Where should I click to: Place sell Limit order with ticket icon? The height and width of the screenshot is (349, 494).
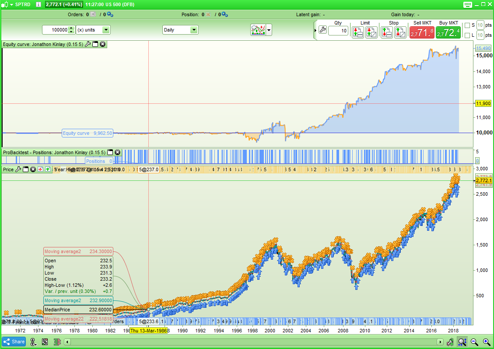(x=357, y=32)
